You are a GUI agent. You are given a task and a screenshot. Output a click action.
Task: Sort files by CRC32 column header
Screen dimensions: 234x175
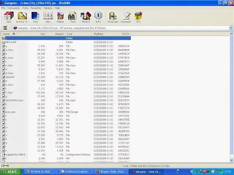(123, 34)
